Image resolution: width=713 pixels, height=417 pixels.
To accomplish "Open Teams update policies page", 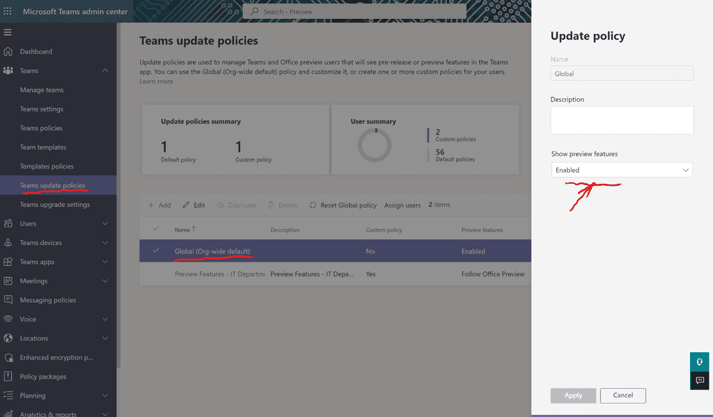I will point(52,186).
